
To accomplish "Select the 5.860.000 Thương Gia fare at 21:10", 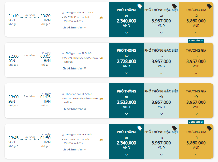I will pyautogui.click(x=196, y=19).
